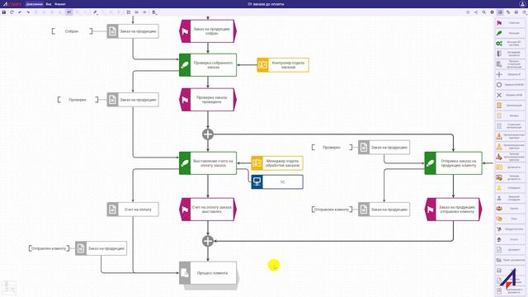
Task: Select the role 'Менеджер отдела обработки заказов'
Action: (x=277, y=163)
